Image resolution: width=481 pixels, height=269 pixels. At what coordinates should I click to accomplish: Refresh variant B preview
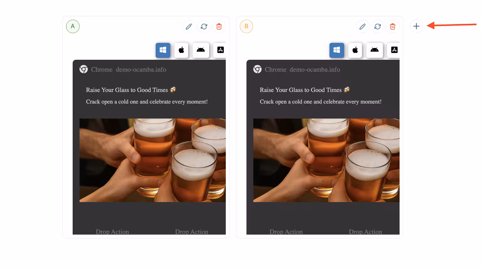tap(378, 27)
